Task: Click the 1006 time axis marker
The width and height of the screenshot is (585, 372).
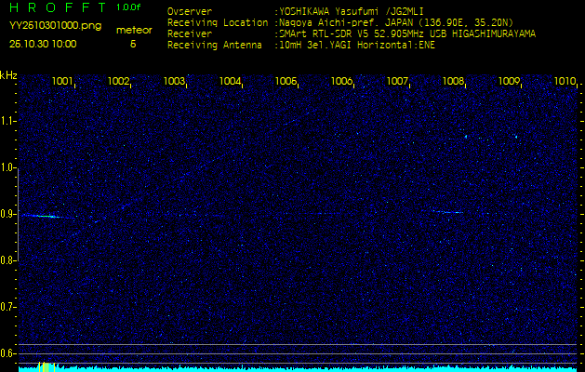Action: [x=341, y=81]
